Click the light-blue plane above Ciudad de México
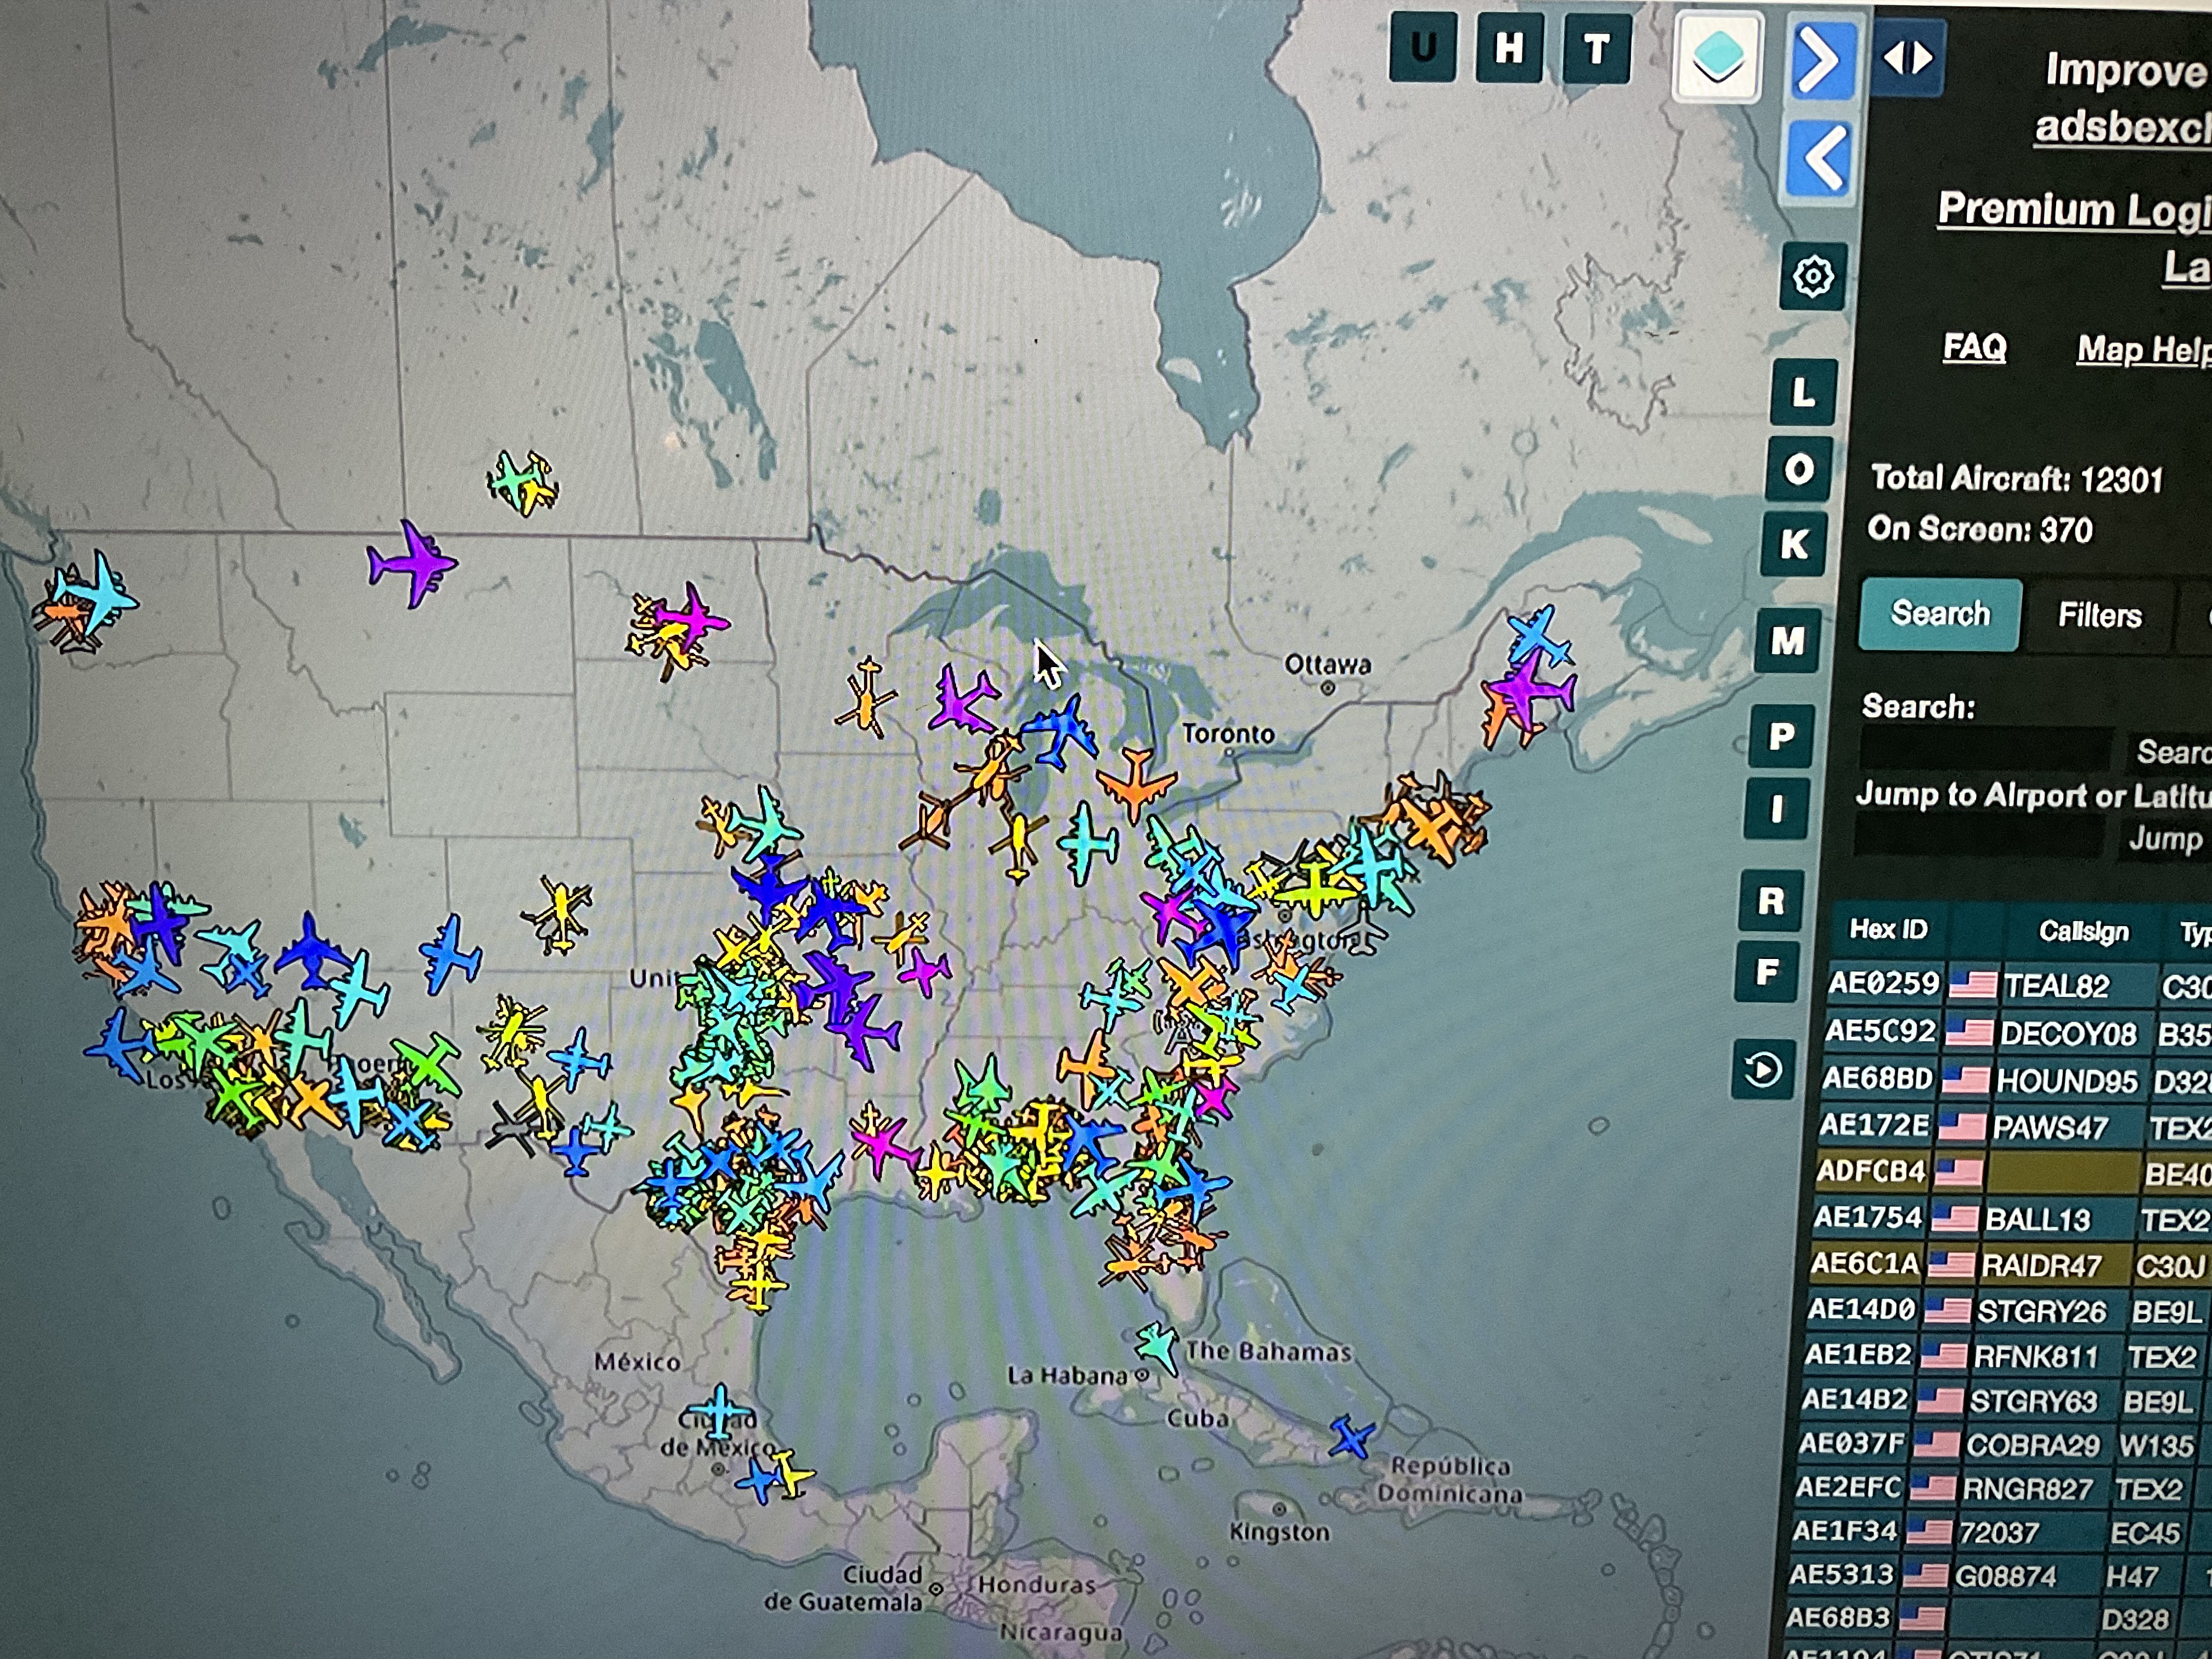The image size is (2212, 1659). (719, 1411)
